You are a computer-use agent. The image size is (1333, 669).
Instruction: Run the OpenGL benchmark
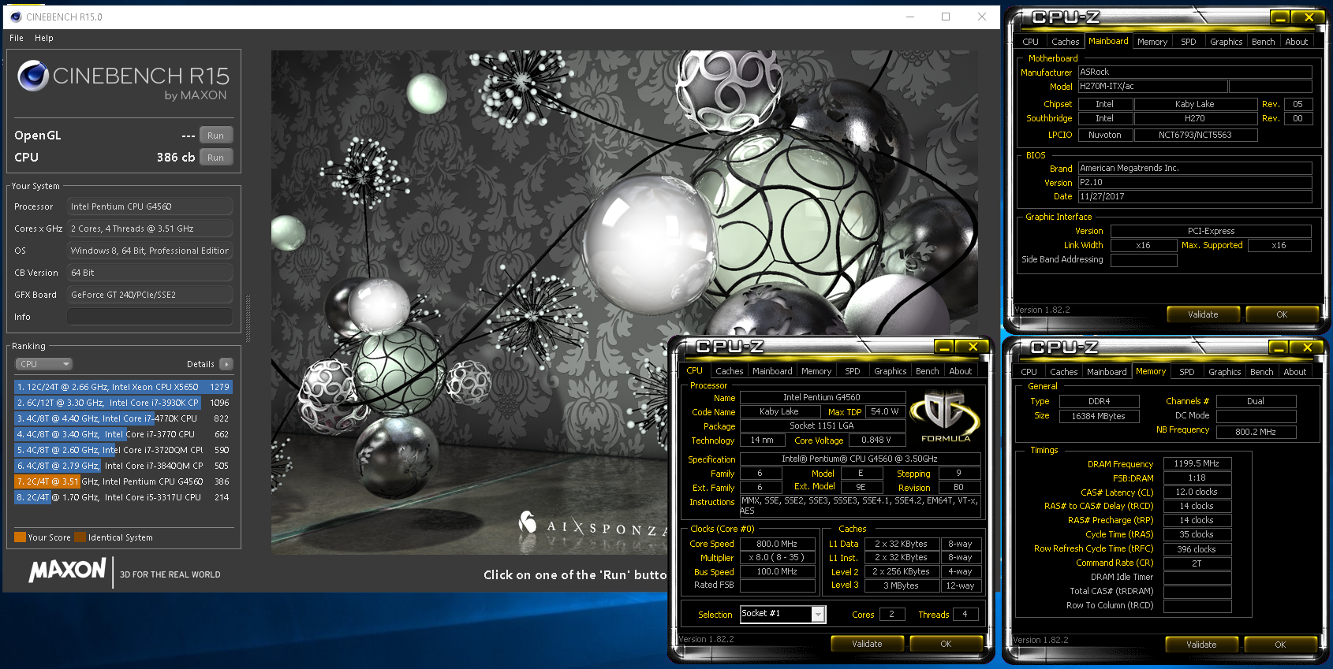[215, 136]
